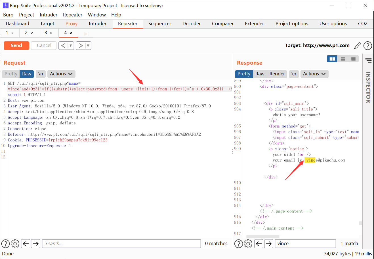Click the pane divider handle dots
The image size is (374, 259).
coord(232,151)
